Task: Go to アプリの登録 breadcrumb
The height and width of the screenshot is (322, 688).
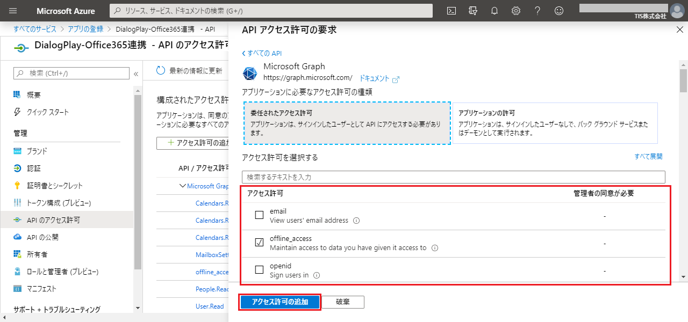Action: (x=87, y=28)
